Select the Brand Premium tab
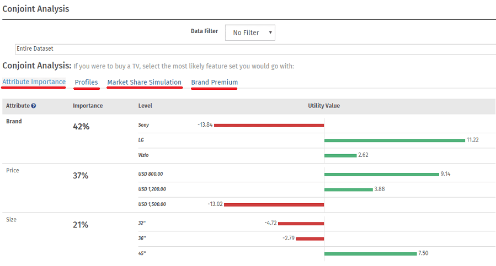The width and height of the screenshot is (496, 266). tap(215, 82)
